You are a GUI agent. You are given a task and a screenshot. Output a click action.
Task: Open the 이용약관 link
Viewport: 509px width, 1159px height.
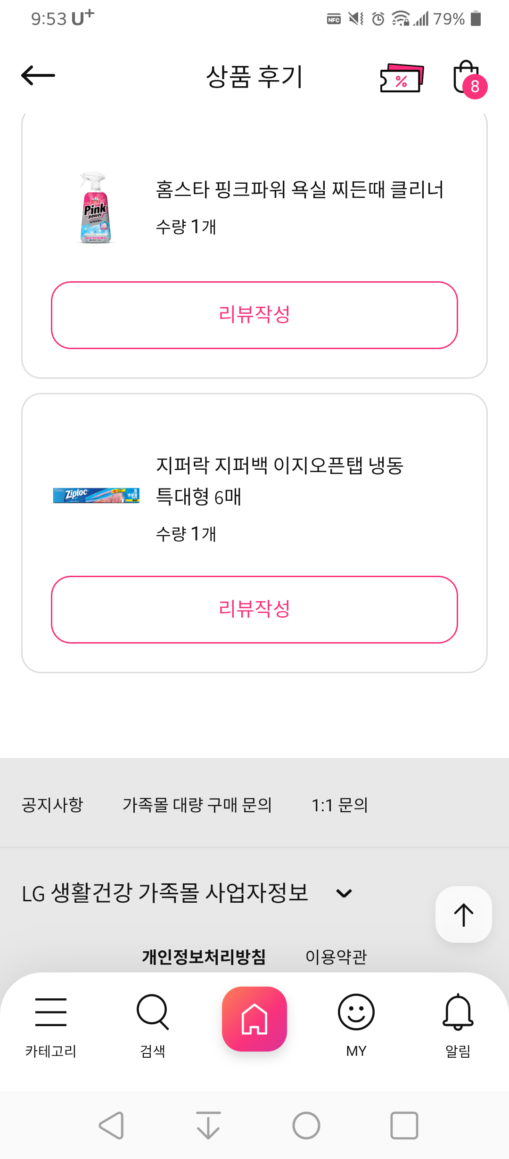tap(336, 957)
